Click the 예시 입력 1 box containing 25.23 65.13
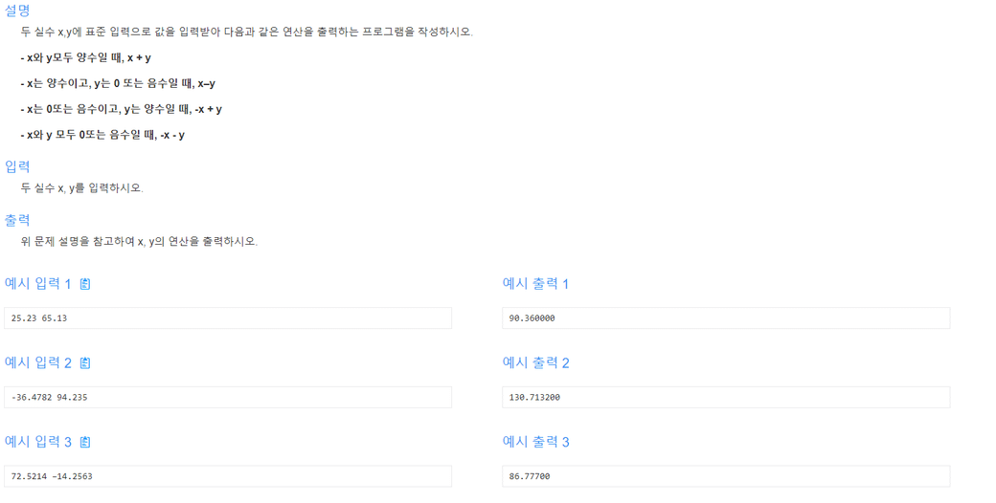The width and height of the screenshot is (996, 503). (x=228, y=318)
